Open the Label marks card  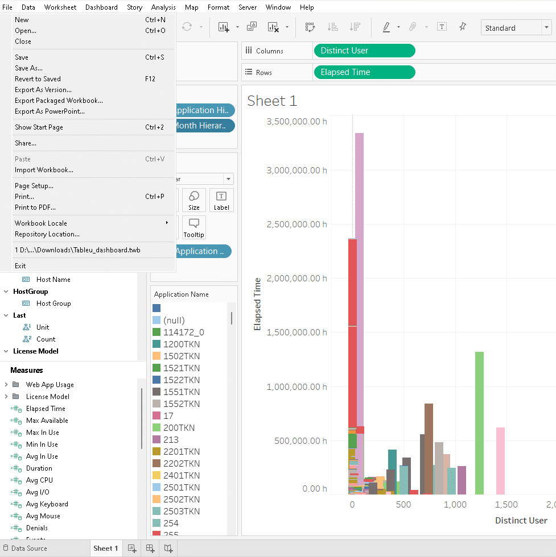tap(221, 200)
